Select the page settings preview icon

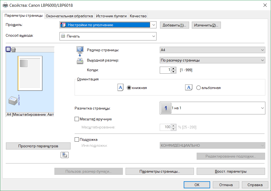8,49
